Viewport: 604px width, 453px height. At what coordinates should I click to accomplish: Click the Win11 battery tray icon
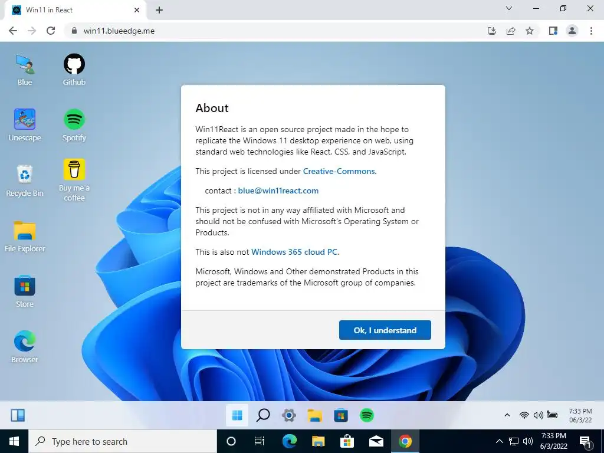552,415
